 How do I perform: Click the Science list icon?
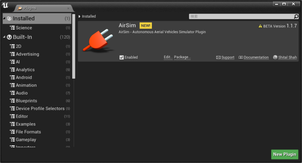pos(12,28)
